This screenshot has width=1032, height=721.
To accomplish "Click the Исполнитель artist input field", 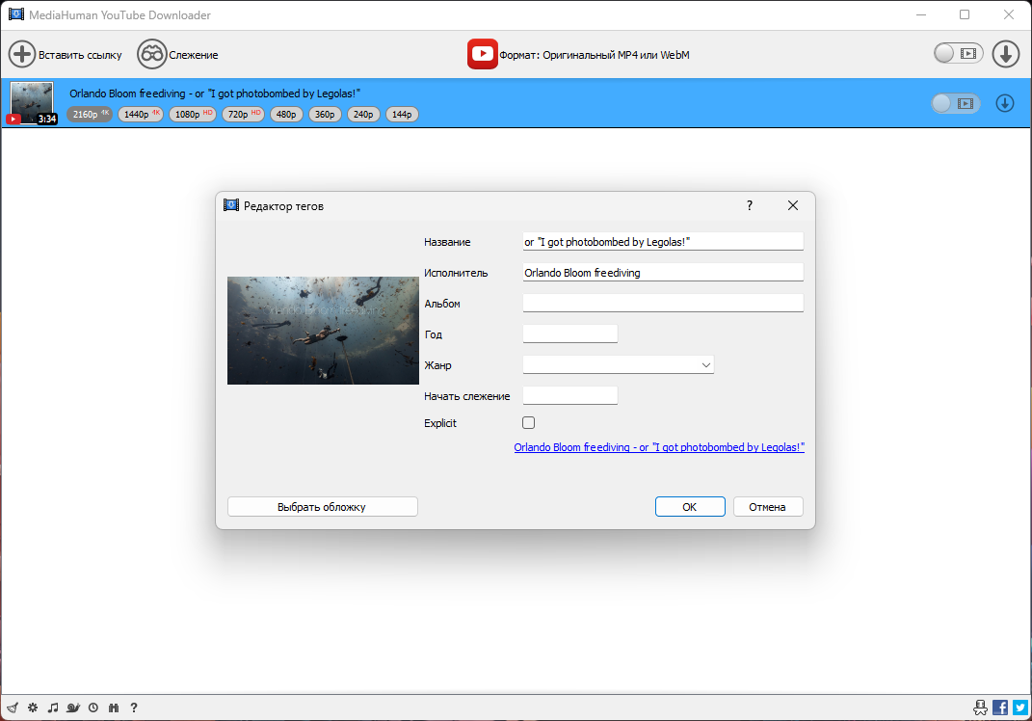I will [663, 273].
